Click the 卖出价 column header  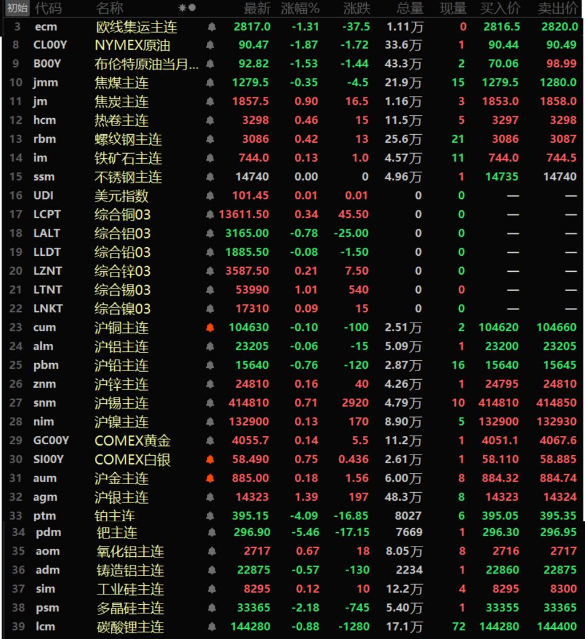point(558,8)
